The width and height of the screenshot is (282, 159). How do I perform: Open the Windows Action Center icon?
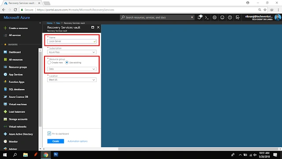(x=275, y=155)
